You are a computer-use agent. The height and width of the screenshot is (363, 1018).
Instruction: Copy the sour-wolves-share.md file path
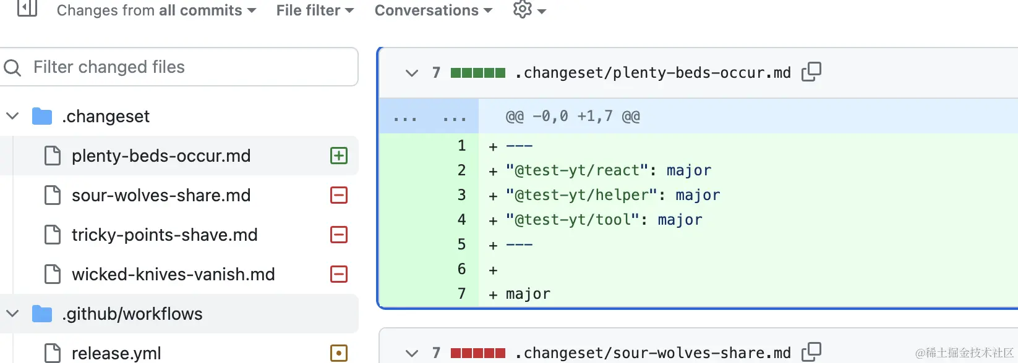tap(811, 352)
